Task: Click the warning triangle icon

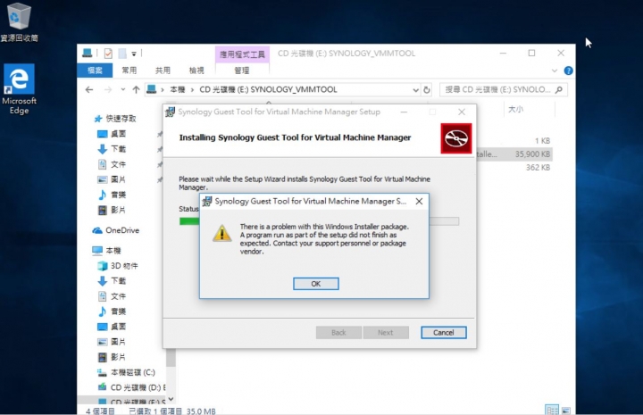Action: click(x=221, y=233)
